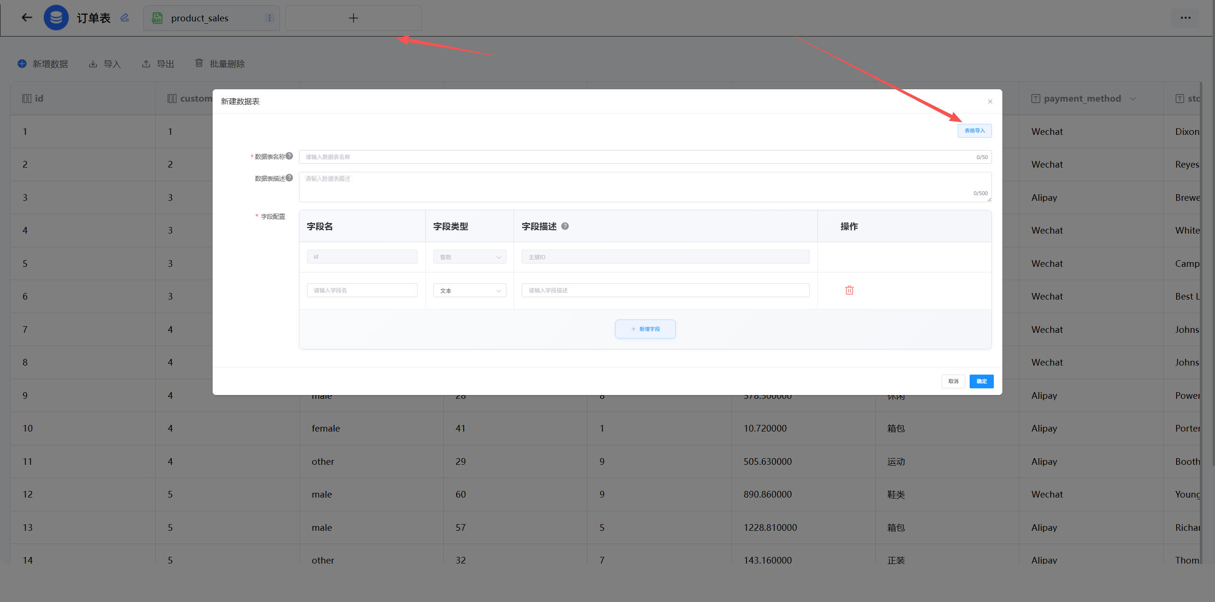Click help icon beside 字段描述 header
This screenshot has height=602, width=1215.
(x=565, y=226)
